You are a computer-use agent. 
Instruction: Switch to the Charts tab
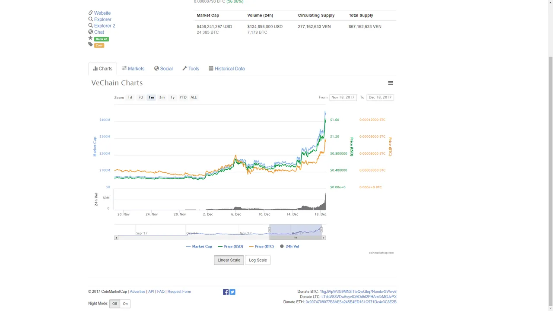(102, 69)
